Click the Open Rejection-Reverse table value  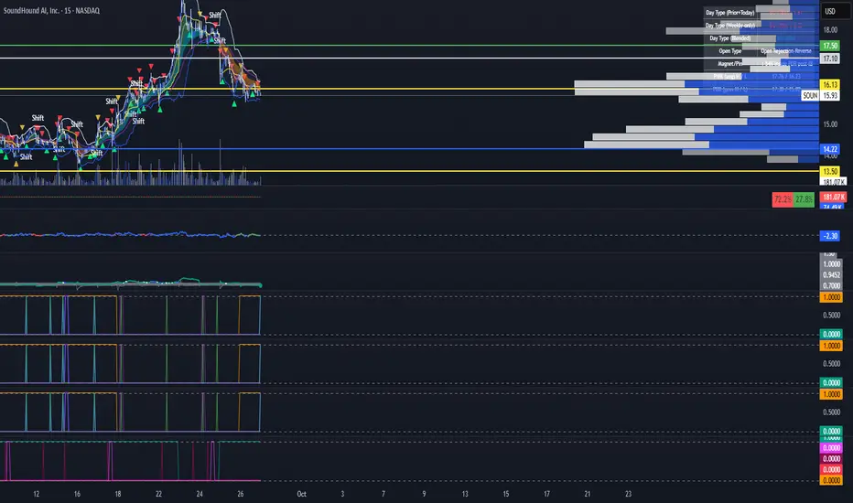coord(785,51)
